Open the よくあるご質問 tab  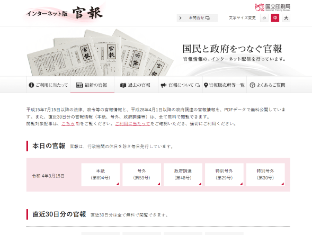click(268, 85)
